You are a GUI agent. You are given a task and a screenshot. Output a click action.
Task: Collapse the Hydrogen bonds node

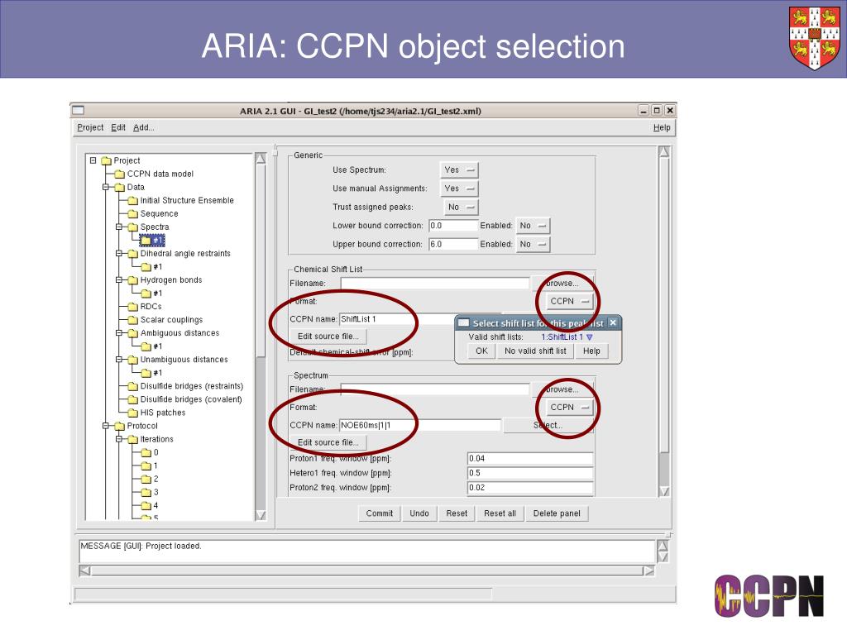[x=119, y=279]
